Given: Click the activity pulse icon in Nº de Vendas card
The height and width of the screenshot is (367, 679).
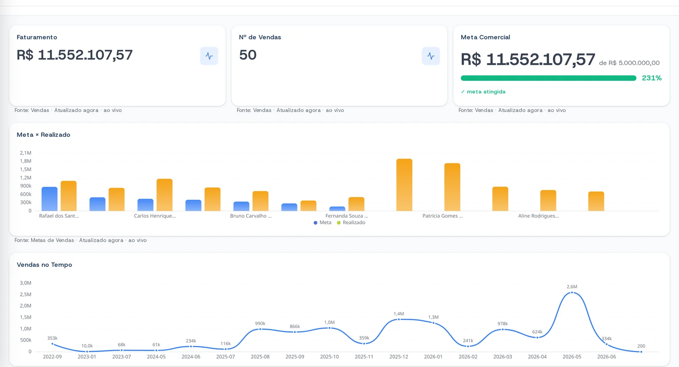Looking at the screenshot, I should coord(431,56).
